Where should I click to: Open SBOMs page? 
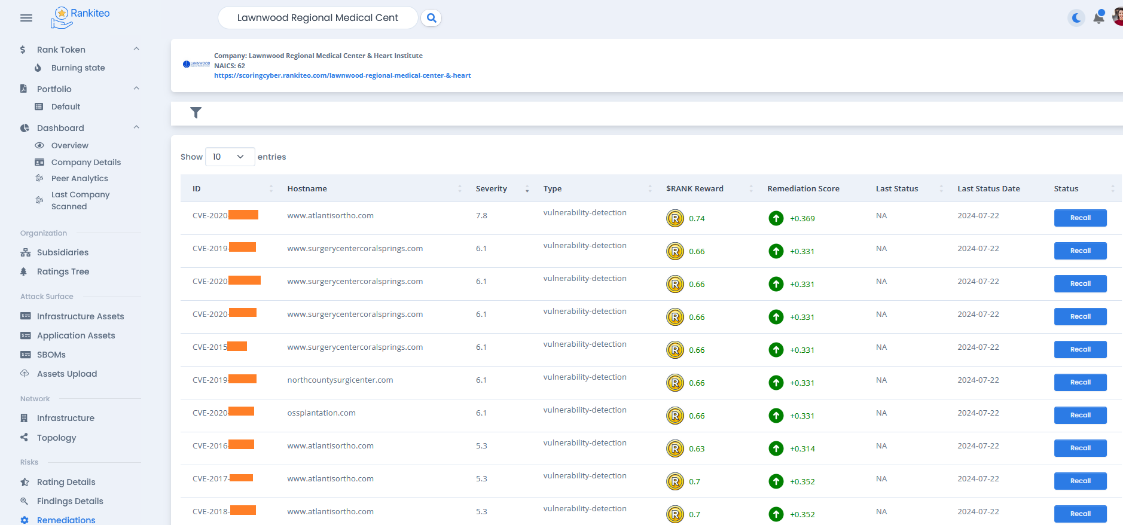coord(51,355)
